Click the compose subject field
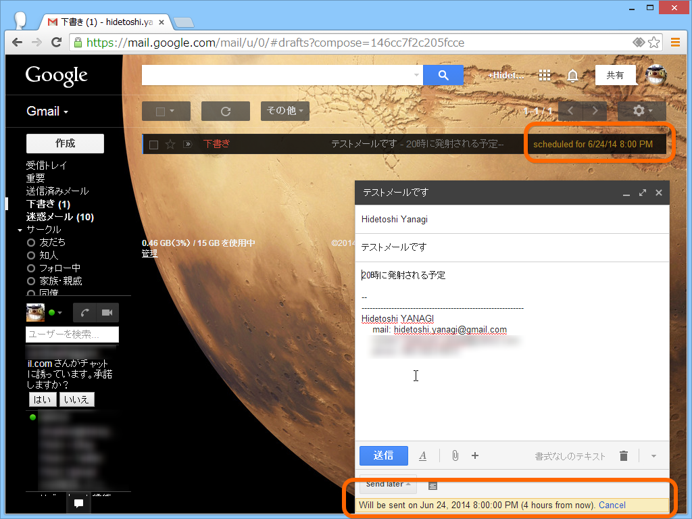Viewport: 692px width, 519px height. 512,247
